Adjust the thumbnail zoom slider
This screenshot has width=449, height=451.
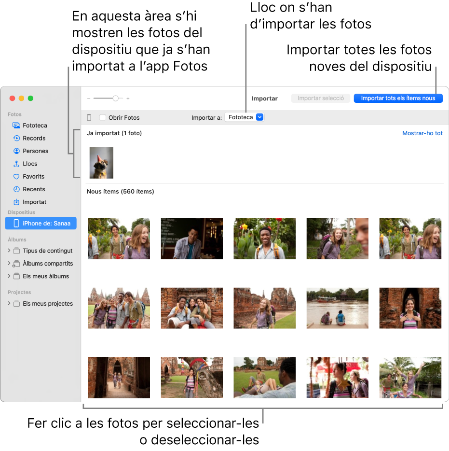click(116, 98)
